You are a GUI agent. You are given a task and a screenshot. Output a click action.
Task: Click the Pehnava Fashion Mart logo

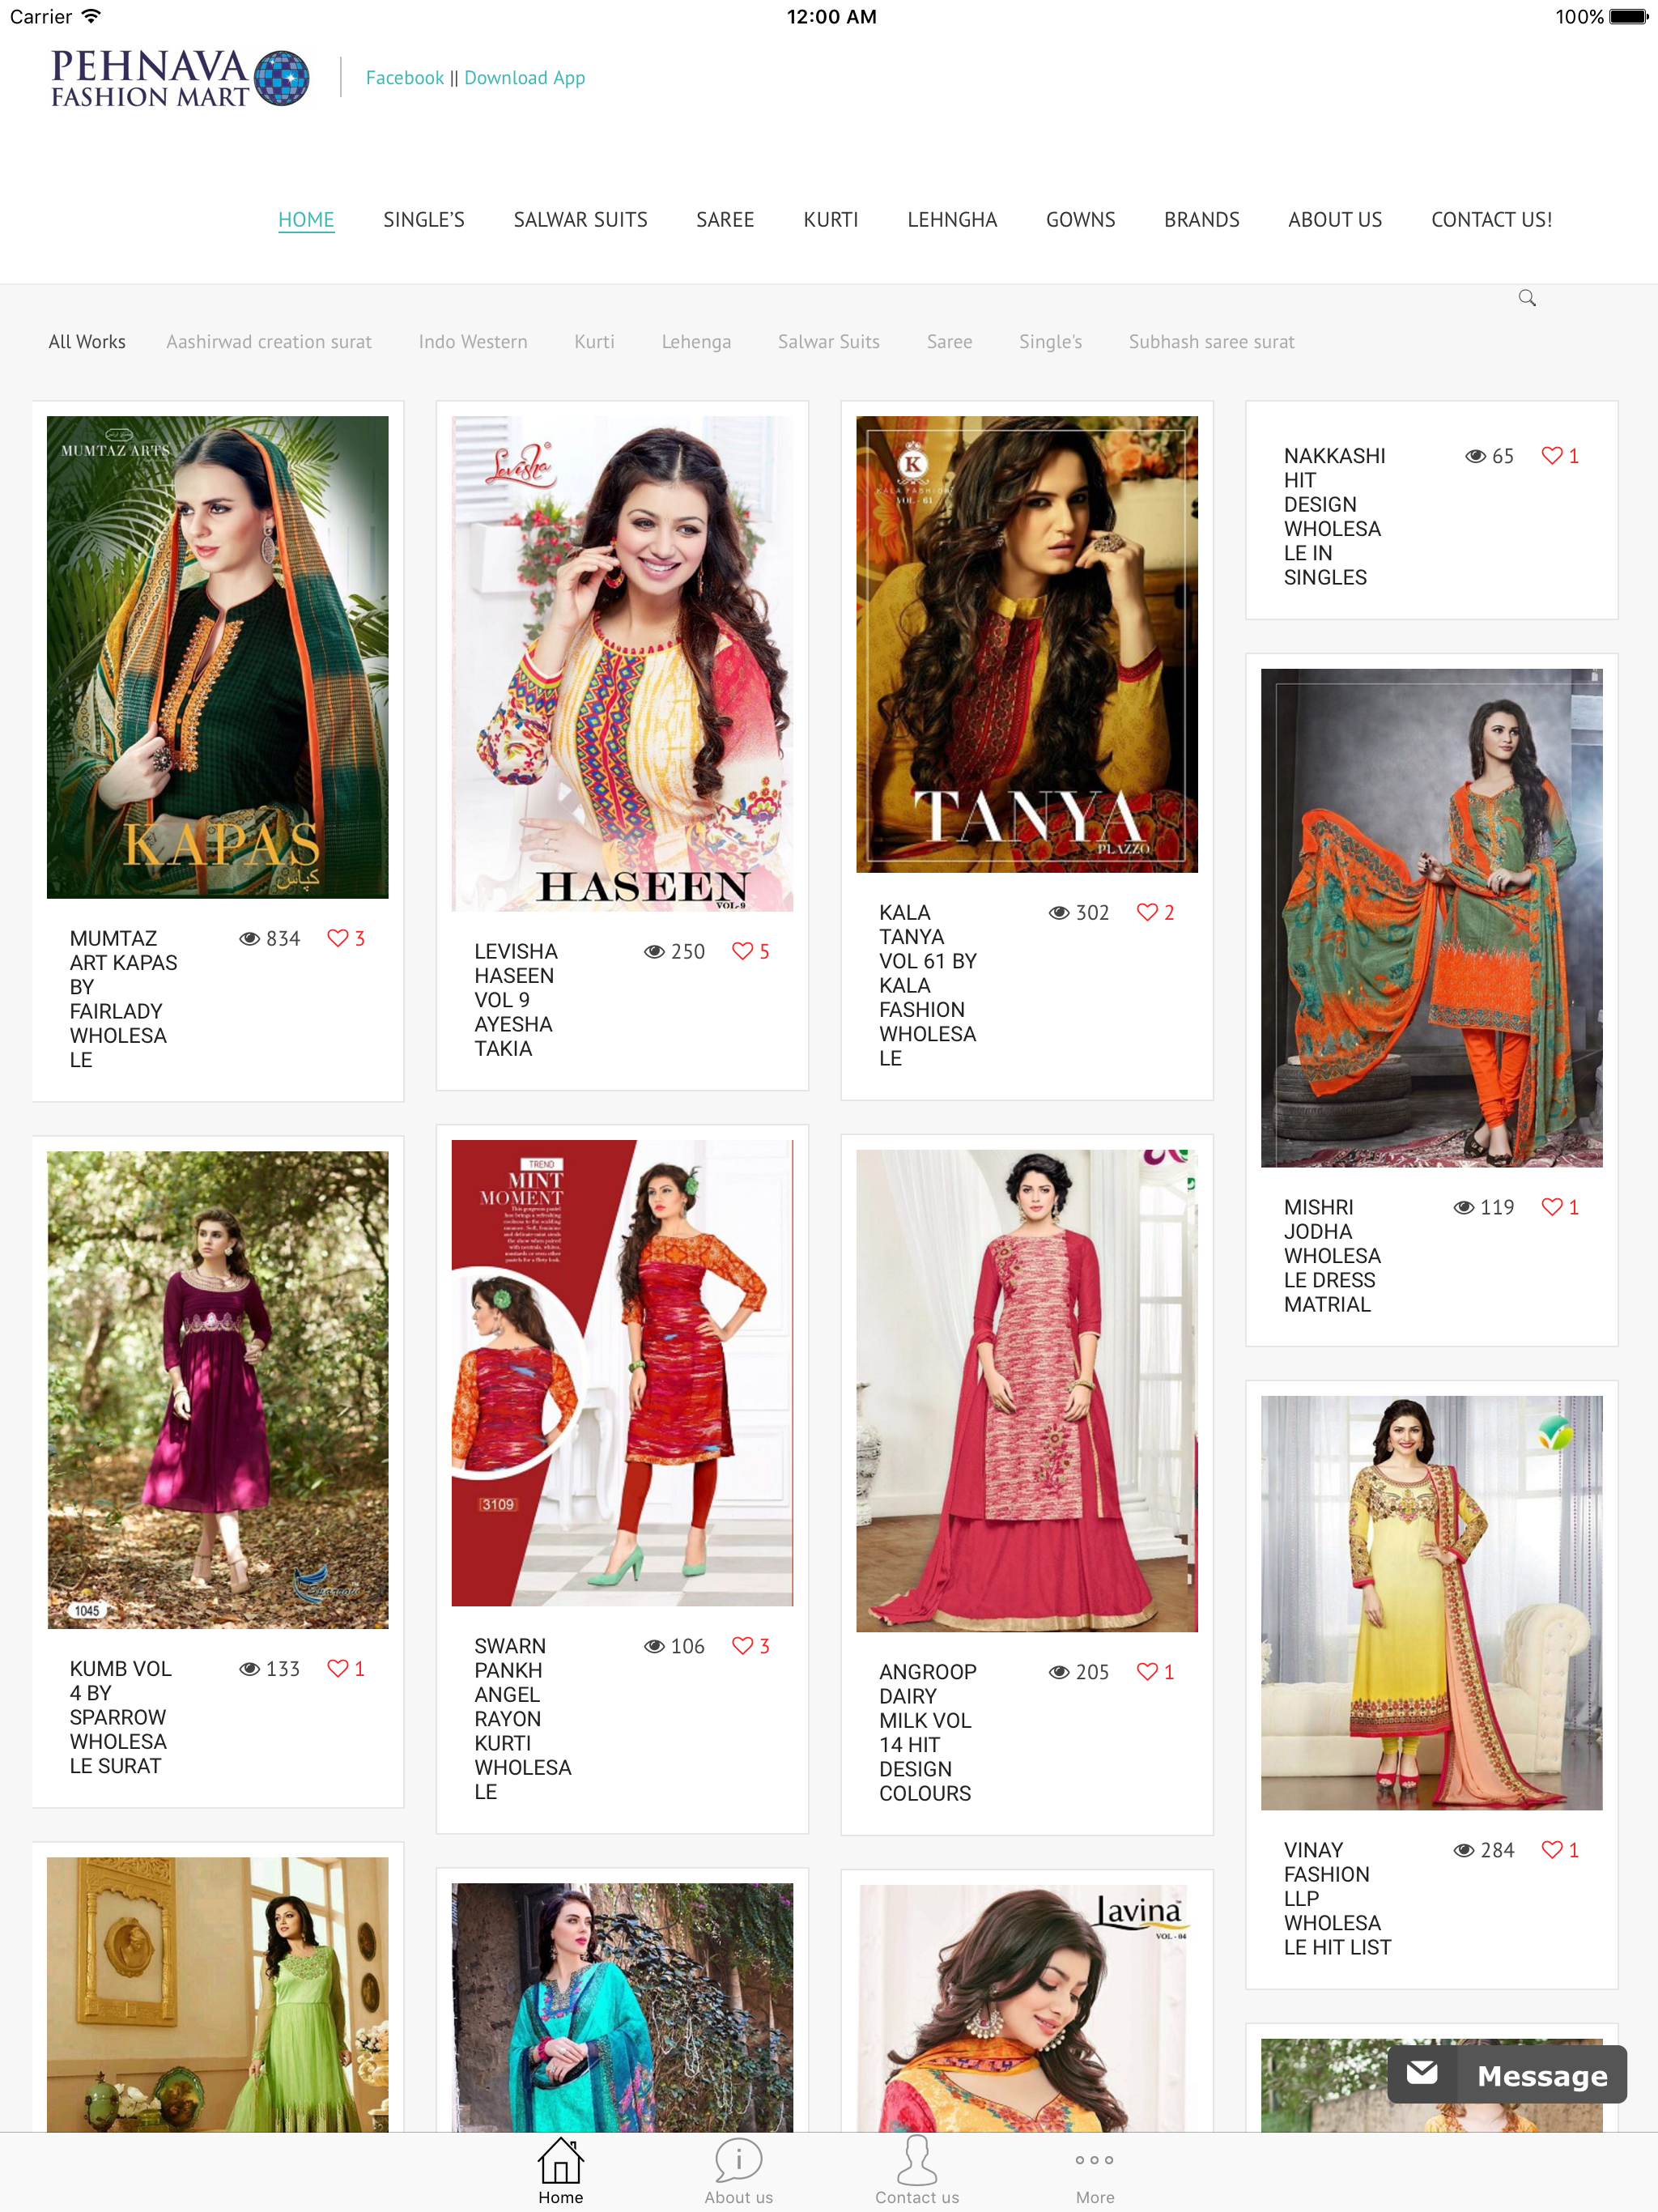coord(180,78)
